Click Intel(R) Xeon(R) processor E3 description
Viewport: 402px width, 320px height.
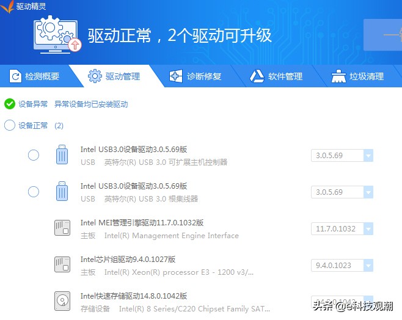point(178,272)
